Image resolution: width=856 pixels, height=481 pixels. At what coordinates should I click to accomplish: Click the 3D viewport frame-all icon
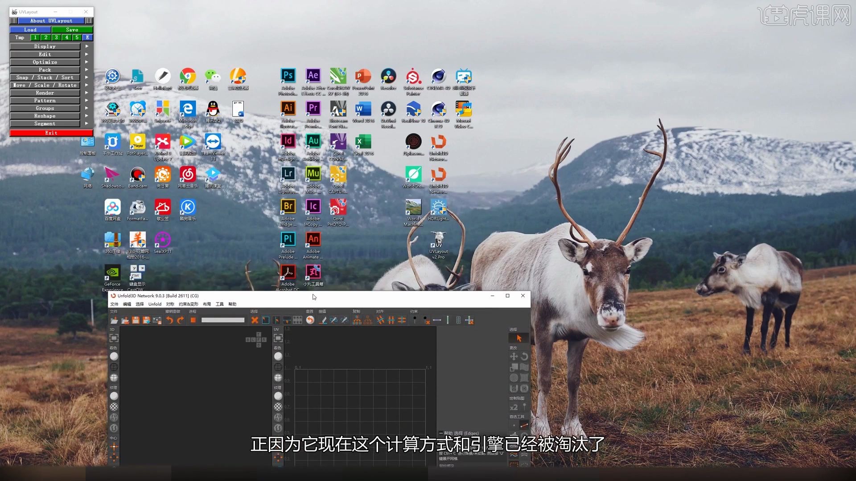(114, 338)
